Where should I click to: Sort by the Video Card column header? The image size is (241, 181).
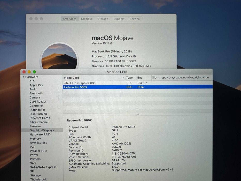point(94,78)
